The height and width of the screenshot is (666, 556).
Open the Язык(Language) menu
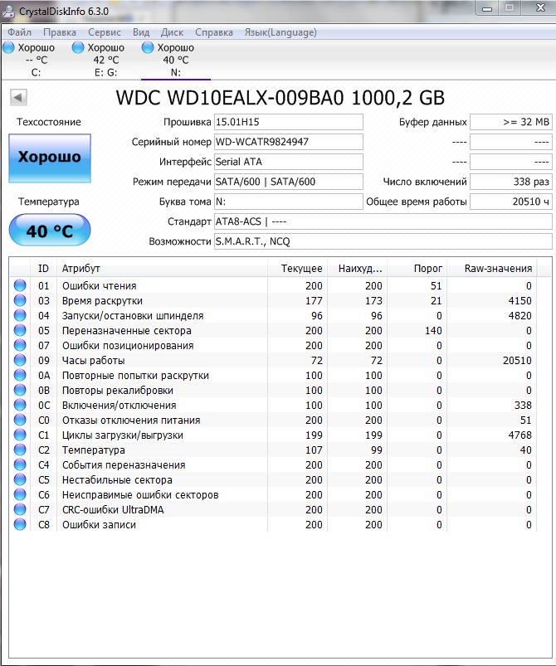(280, 32)
